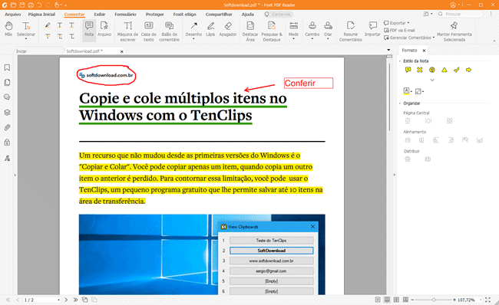Click the print icon in title bar
The height and width of the screenshot is (305, 499).
[x=31, y=5]
